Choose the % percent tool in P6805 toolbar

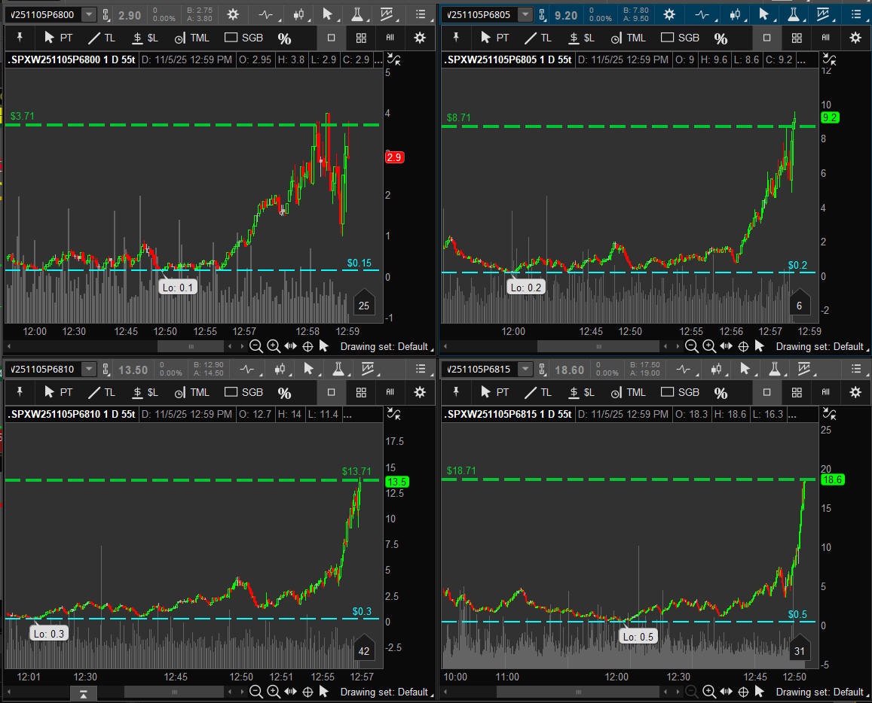click(721, 38)
